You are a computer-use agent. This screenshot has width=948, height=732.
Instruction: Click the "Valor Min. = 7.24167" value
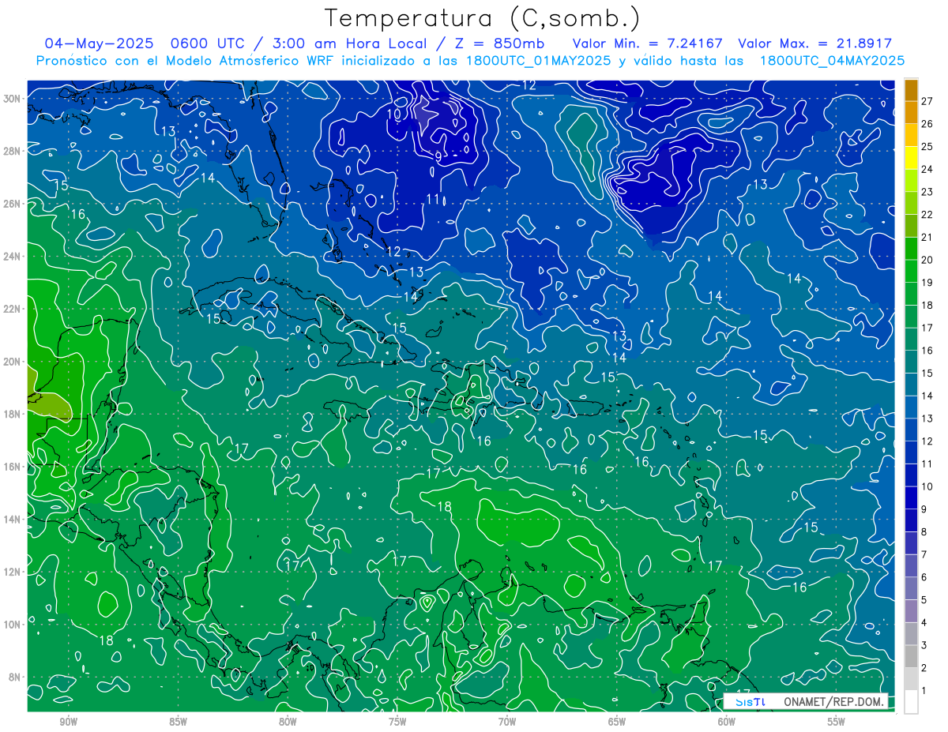pos(649,43)
